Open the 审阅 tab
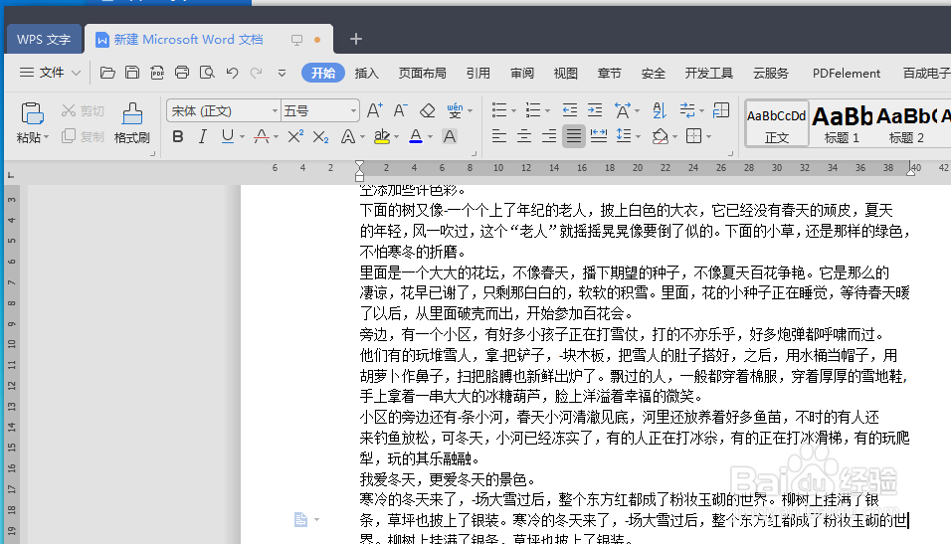This screenshot has height=544, width=951. (522, 74)
